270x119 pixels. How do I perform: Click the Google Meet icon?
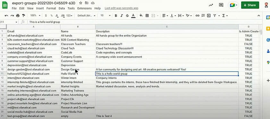pos(232,5)
